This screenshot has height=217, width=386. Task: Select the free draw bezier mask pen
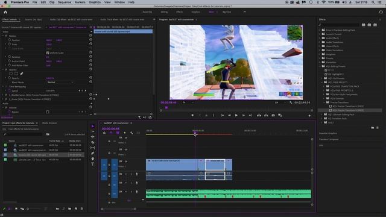(22, 74)
